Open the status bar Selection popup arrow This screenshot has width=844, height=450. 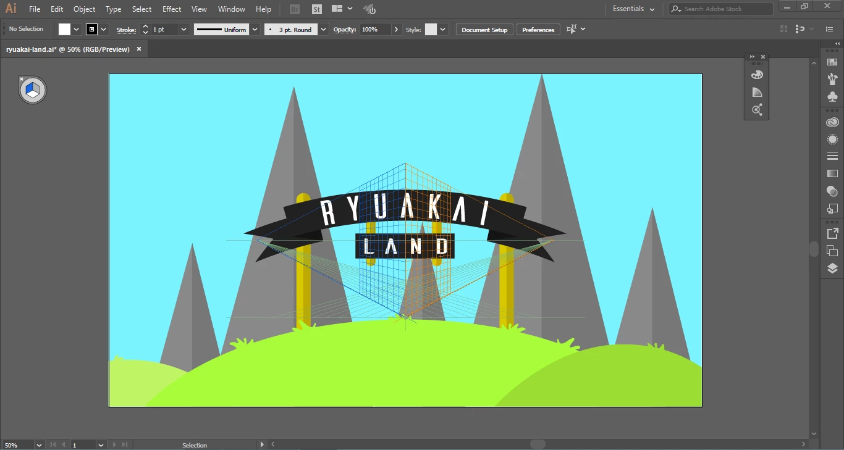pos(263,444)
